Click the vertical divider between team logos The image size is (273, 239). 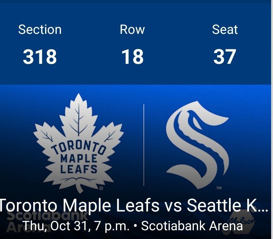(x=144, y=145)
